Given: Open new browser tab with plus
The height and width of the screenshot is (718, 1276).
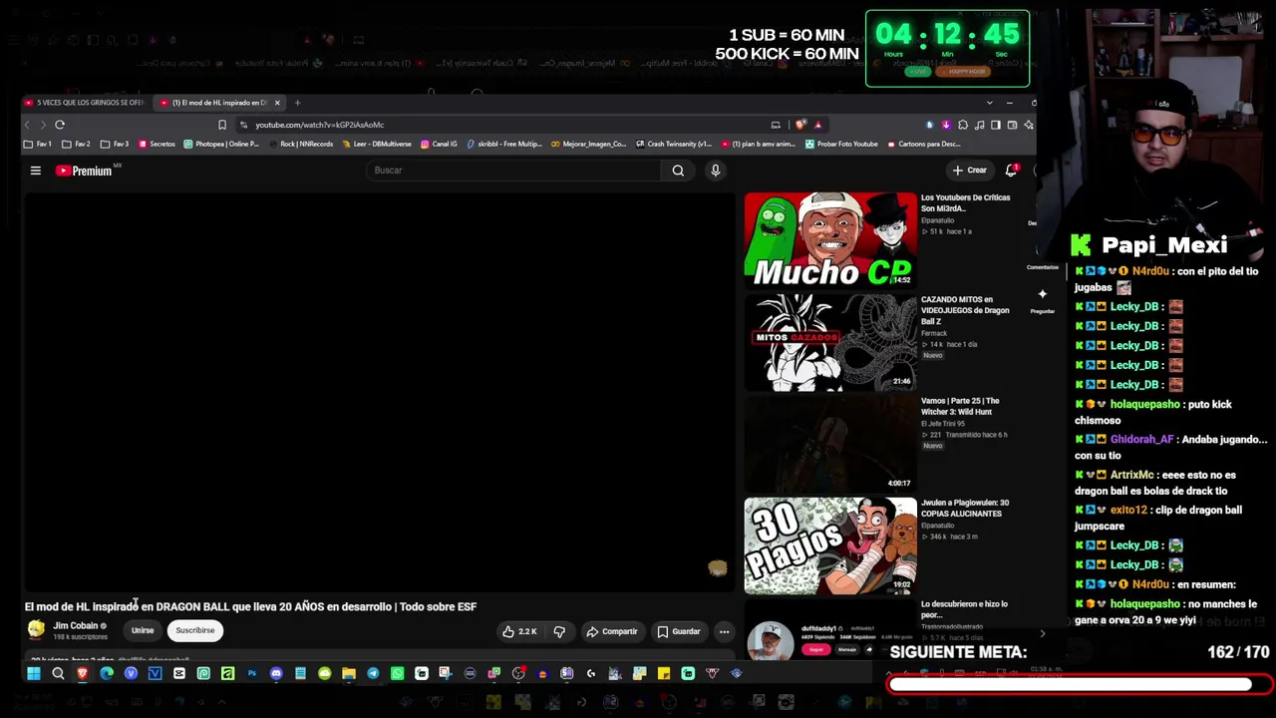Looking at the screenshot, I should (x=297, y=103).
